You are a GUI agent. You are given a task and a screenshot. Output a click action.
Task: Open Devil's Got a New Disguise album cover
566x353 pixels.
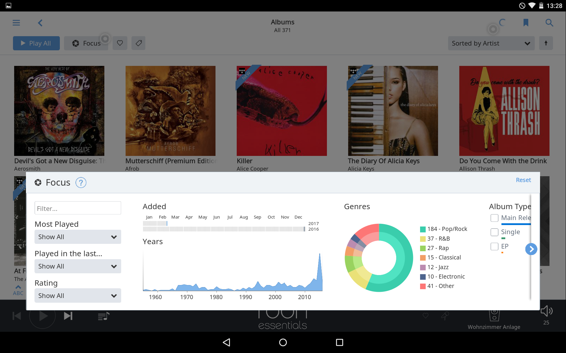pyautogui.click(x=59, y=111)
